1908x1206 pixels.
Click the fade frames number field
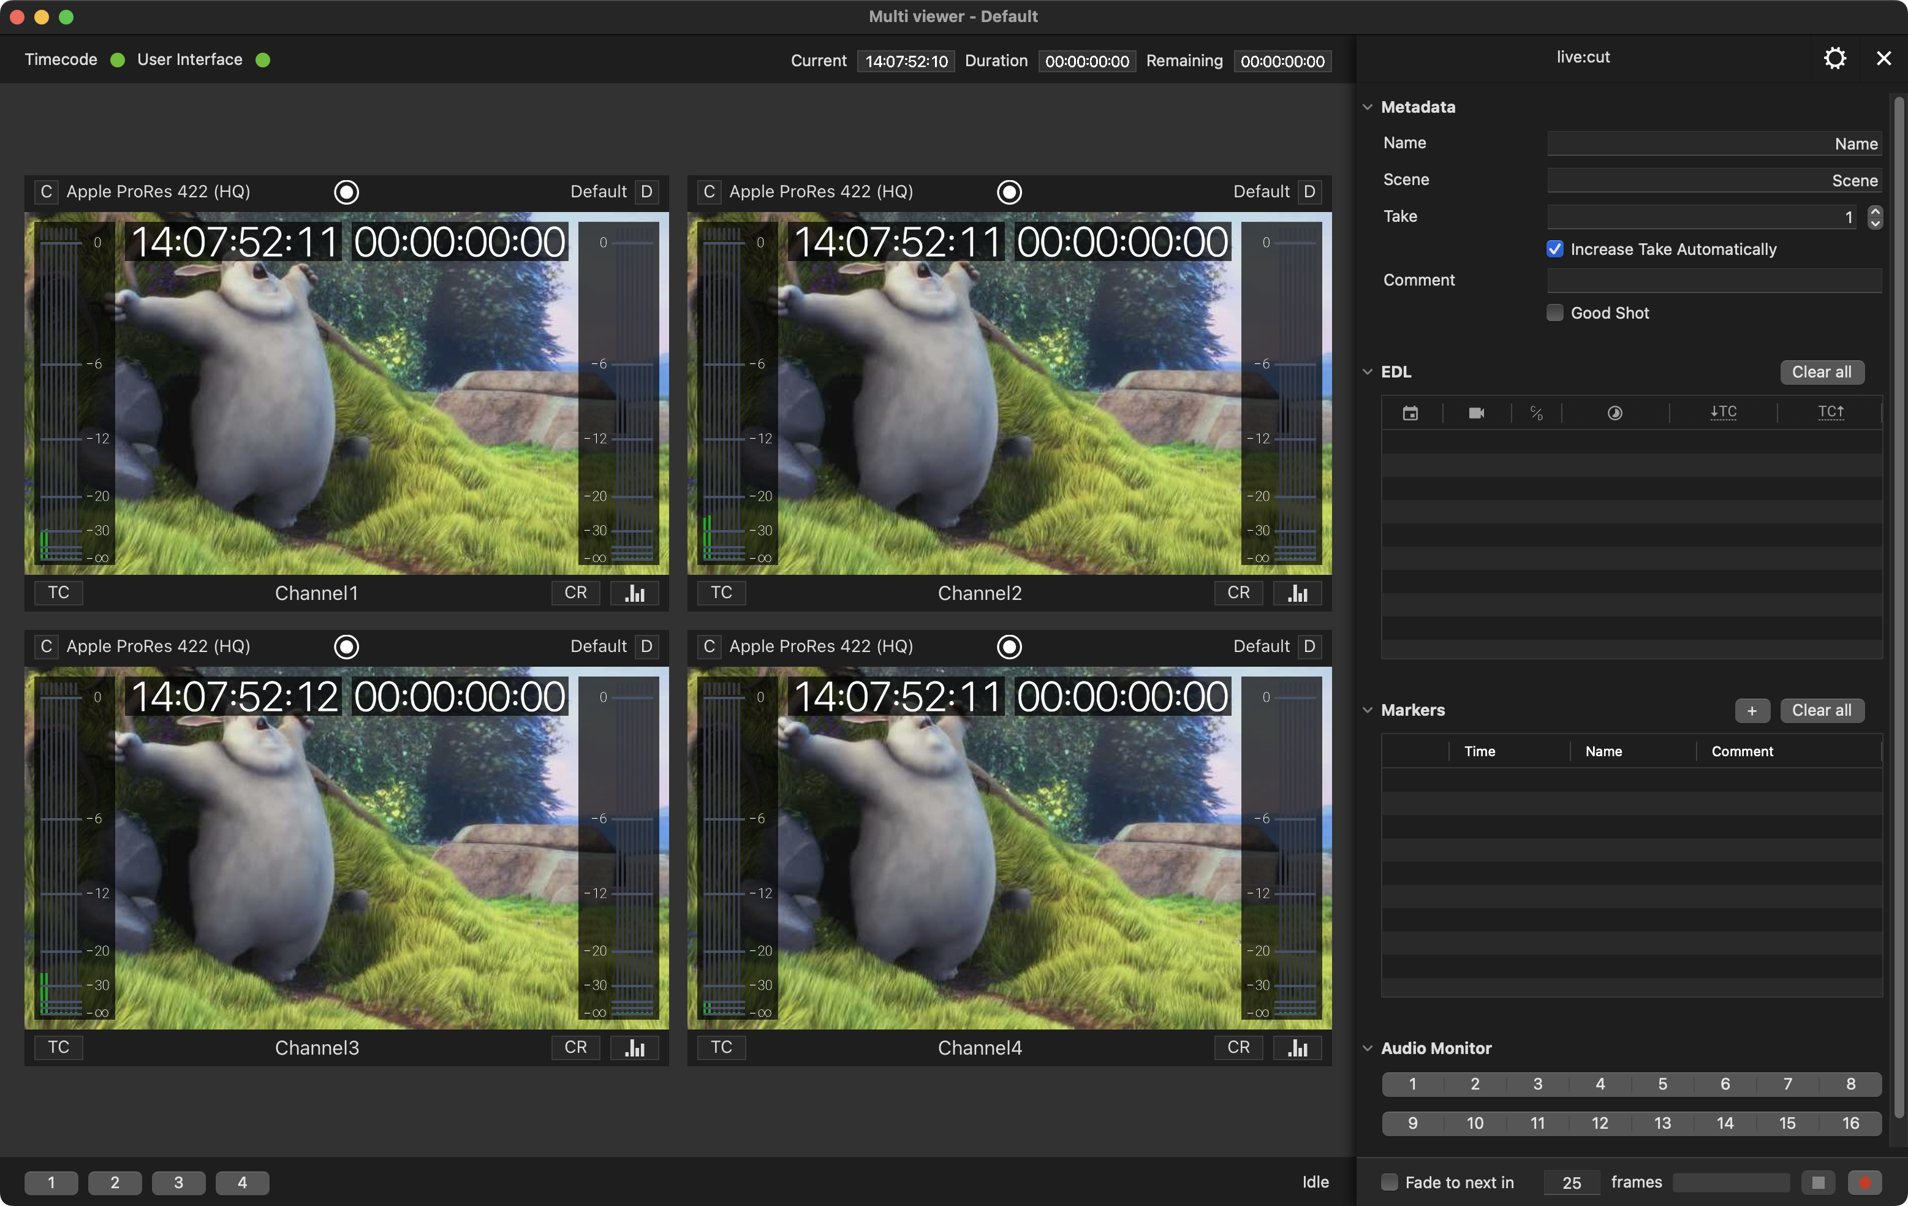(x=1571, y=1182)
